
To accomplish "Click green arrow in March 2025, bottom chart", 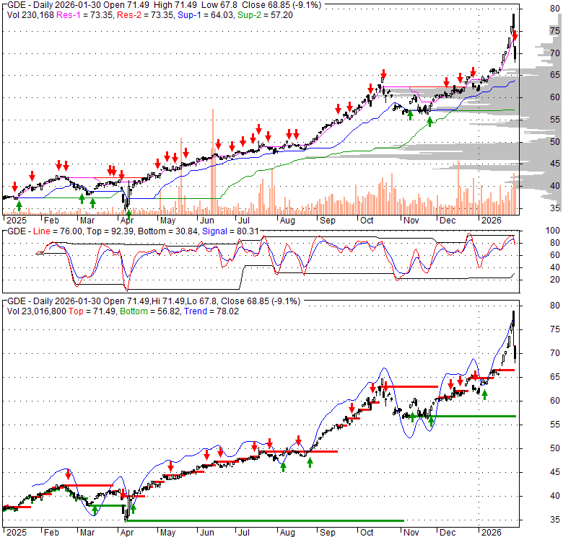I will click(94, 510).
